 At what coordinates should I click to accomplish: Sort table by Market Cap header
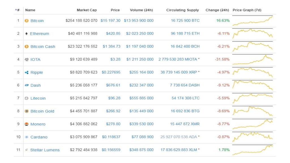coord(87,10)
